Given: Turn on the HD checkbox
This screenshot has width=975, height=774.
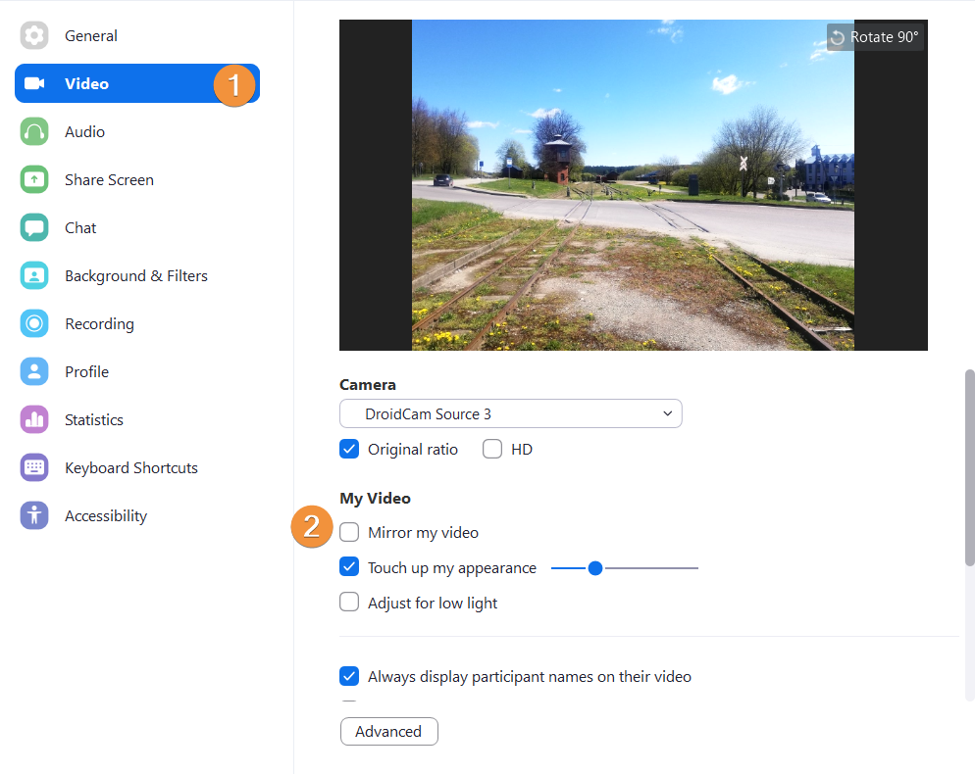Looking at the screenshot, I should 492,450.
